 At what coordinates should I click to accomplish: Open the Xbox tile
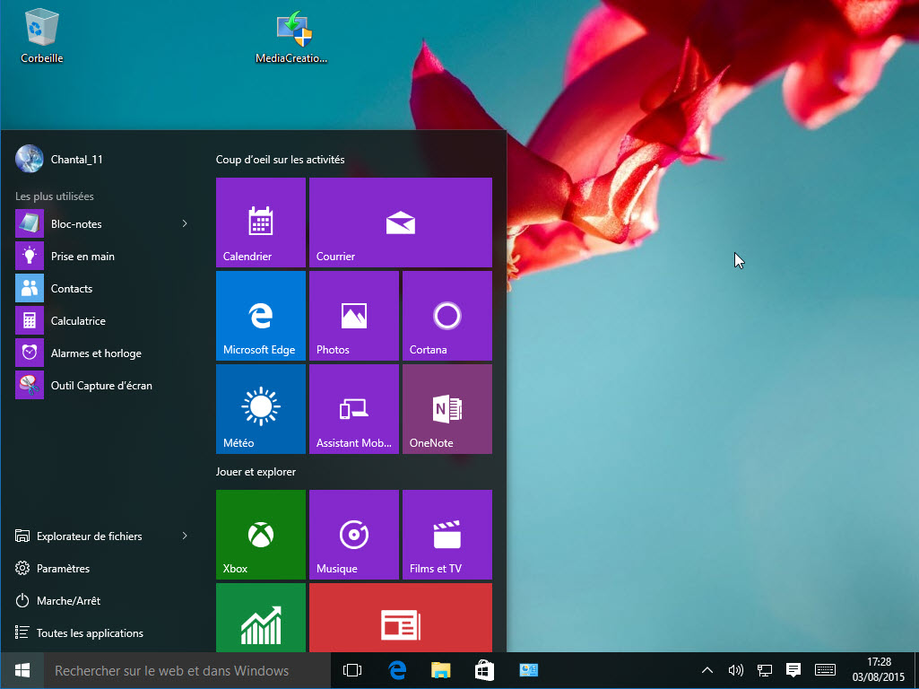pyautogui.click(x=261, y=534)
